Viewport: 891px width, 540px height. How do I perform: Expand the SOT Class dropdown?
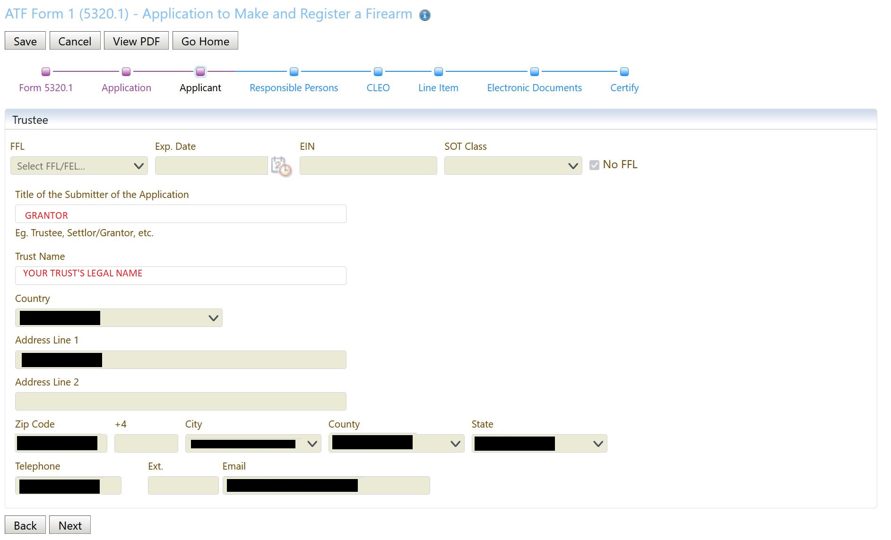[x=513, y=166]
